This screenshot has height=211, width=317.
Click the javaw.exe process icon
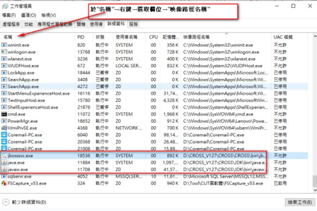[4, 169]
